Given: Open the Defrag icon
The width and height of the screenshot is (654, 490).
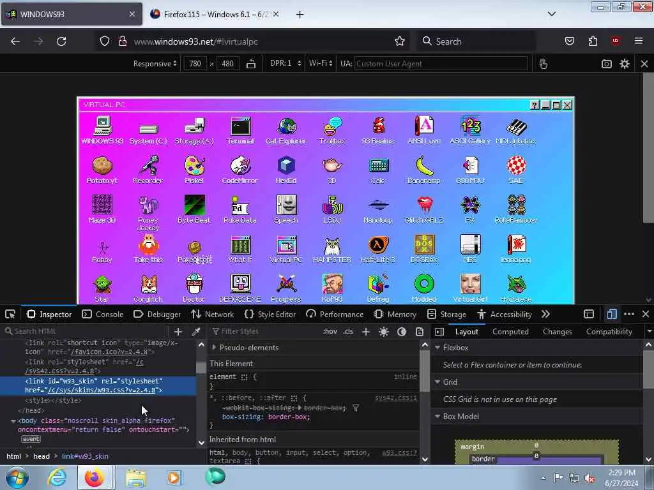Looking at the screenshot, I should tap(378, 288).
